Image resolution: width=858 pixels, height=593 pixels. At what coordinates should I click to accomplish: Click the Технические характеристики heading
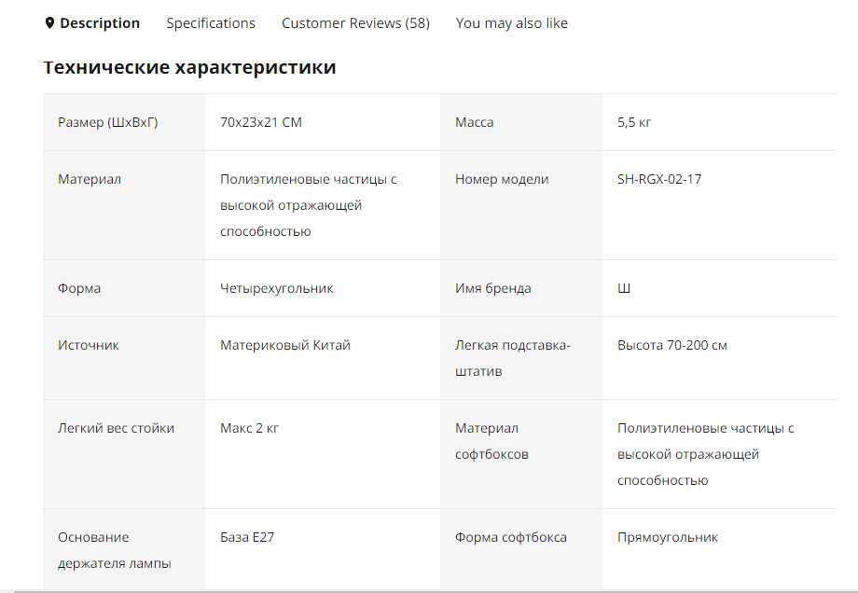tap(189, 67)
